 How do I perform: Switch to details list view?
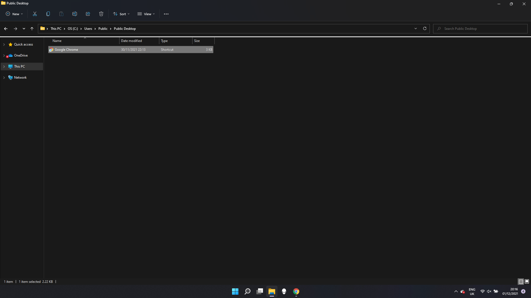[x=521, y=281]
